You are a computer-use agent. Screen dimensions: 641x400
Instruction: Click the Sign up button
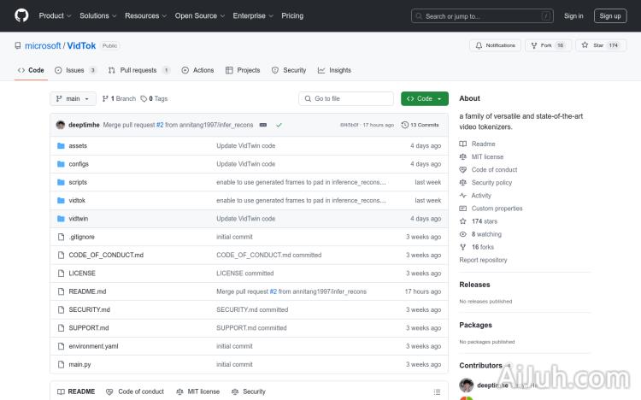[610, 15]
